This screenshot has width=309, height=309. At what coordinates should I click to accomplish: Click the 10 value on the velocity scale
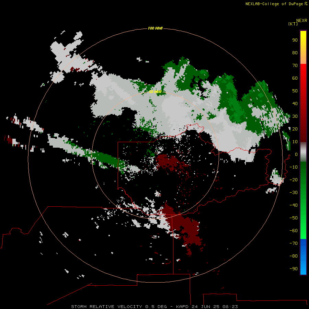click(x=295, y=142)
